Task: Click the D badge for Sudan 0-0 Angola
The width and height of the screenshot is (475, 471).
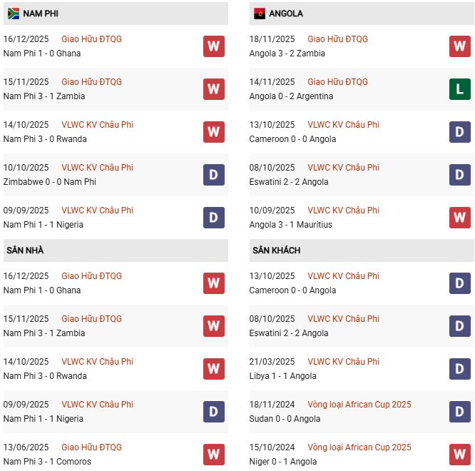Action: point(460,412)
